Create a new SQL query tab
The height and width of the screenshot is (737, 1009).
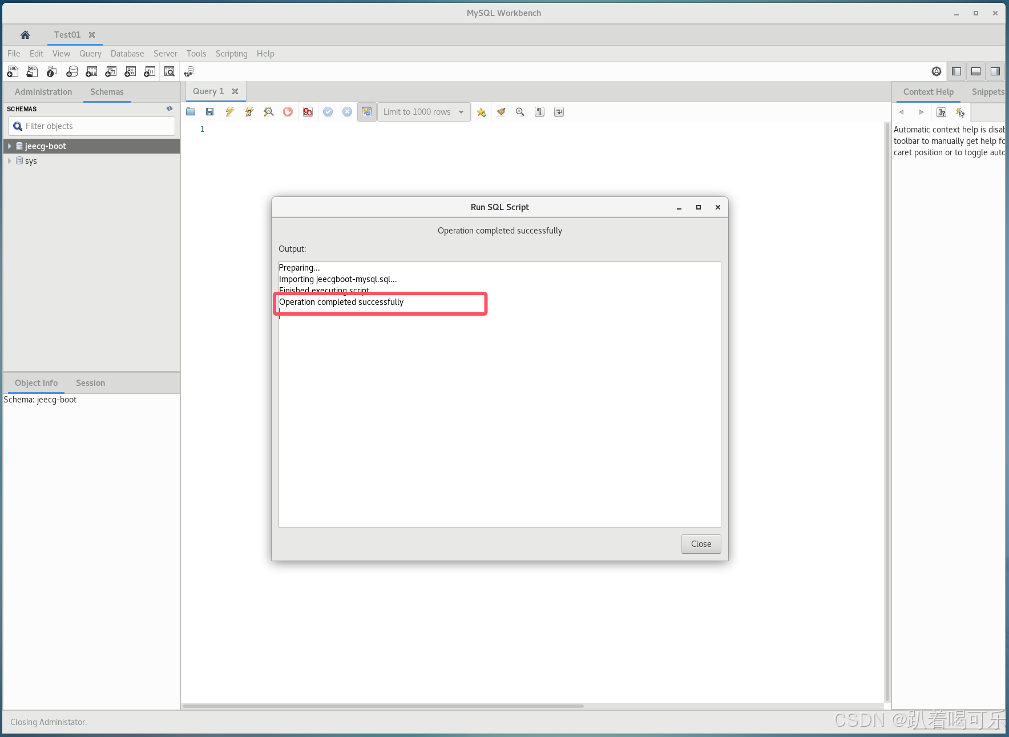pyautogui.click(x=13, y=71)
